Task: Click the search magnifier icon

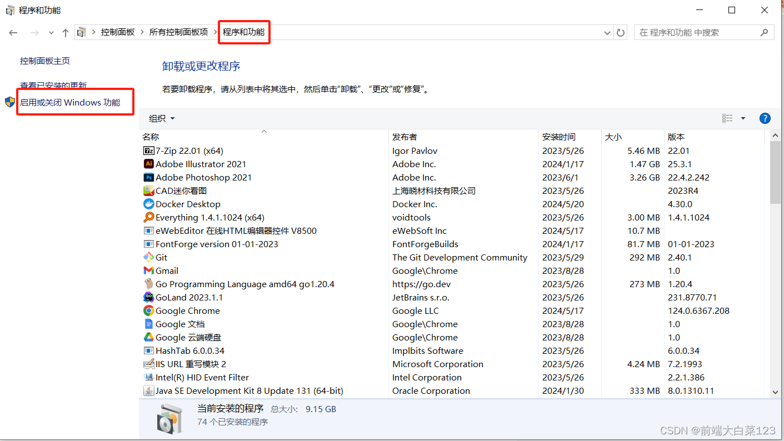Action: coord(765,33)
